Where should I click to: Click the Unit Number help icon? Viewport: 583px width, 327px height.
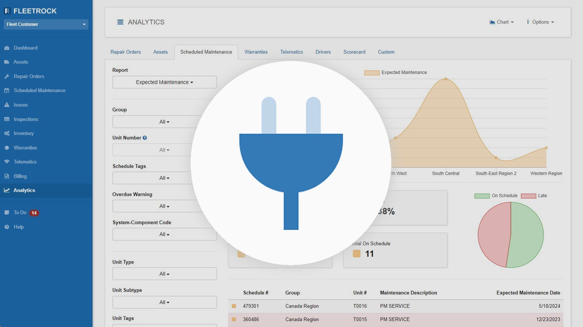pos(145,138)
